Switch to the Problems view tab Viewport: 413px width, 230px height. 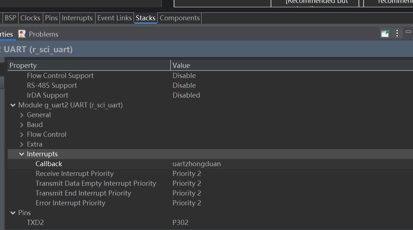(39, 34)
